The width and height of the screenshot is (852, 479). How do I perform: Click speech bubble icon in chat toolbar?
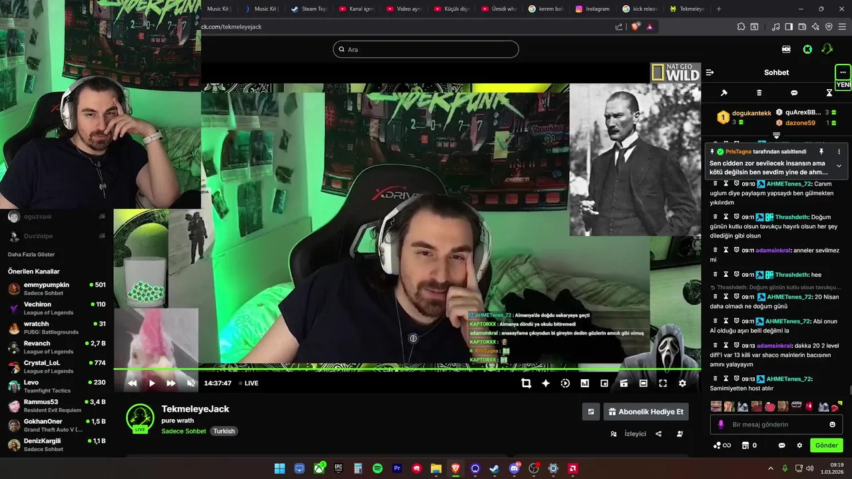[x=794, y=93]
